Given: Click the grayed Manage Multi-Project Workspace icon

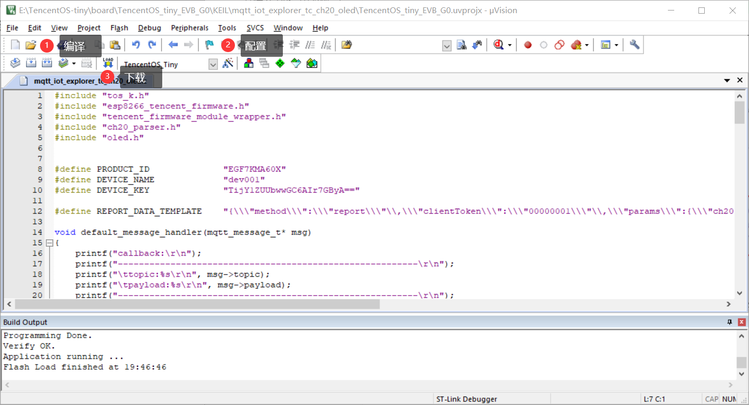Looking at the screenshot, I should (x=264, y=64).
